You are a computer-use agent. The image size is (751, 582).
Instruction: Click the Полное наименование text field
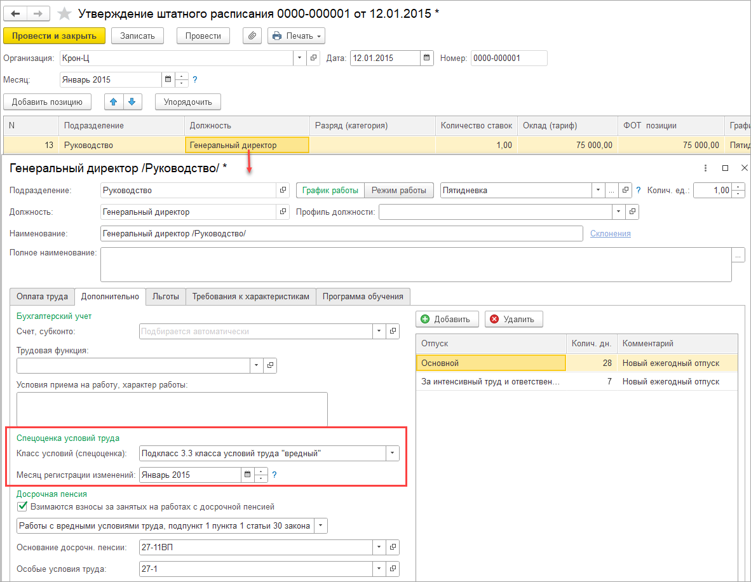tap(416, 264)
